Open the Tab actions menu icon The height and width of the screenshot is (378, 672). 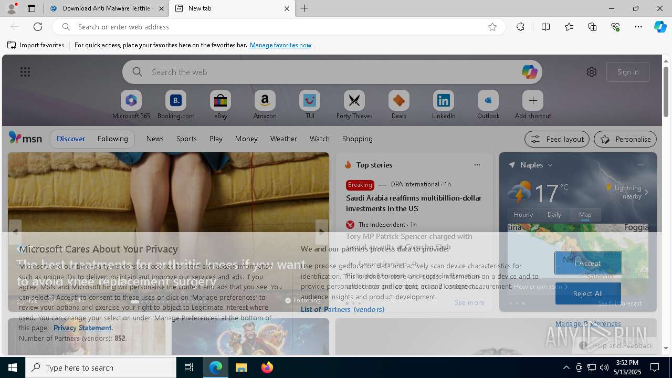[31, 8]
